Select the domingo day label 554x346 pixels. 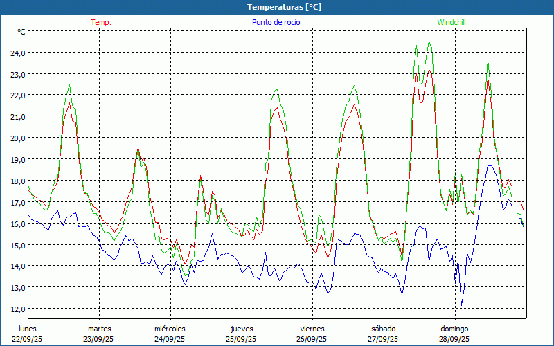[x=454, y=329]
